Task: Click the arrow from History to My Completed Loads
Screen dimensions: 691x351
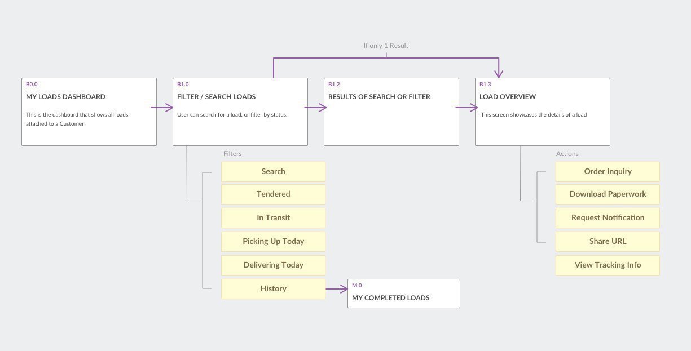Action: [337, 290]
